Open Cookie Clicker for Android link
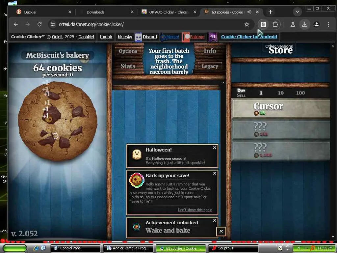The width and height of the screenshot is (337, 253). tap(249, 37)
